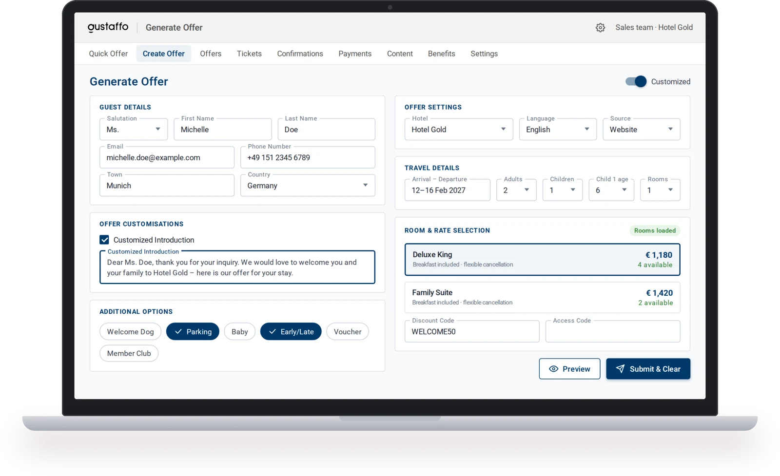Open the Settings tab
The height and width of the screenshot is (476, 780).
click(x=484, y=54)
